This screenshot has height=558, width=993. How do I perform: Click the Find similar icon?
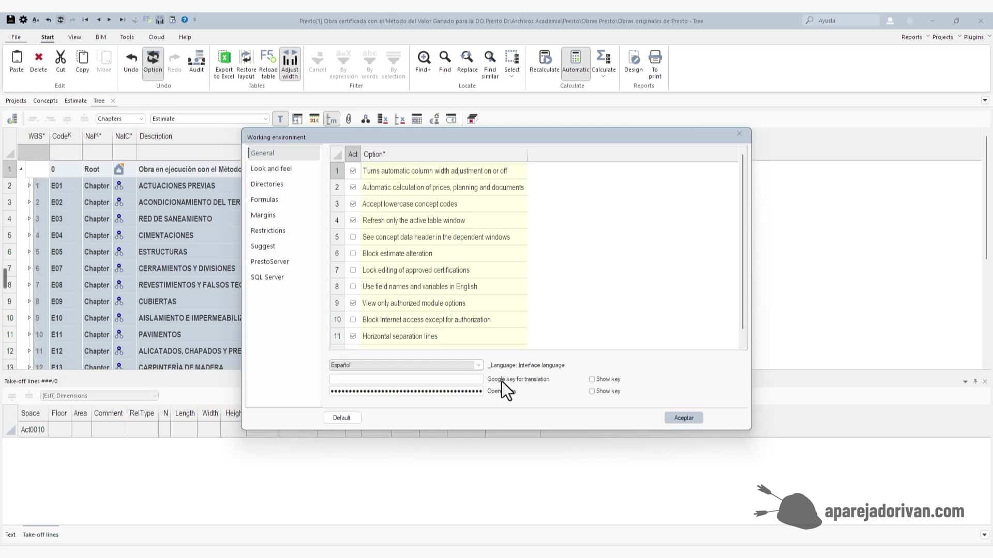pyautogui.click(x=490, y=64)
